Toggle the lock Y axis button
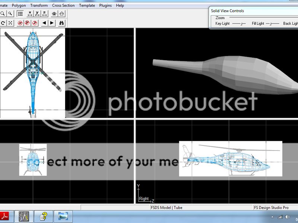This screenshot has width=298, height=223. 28,22
